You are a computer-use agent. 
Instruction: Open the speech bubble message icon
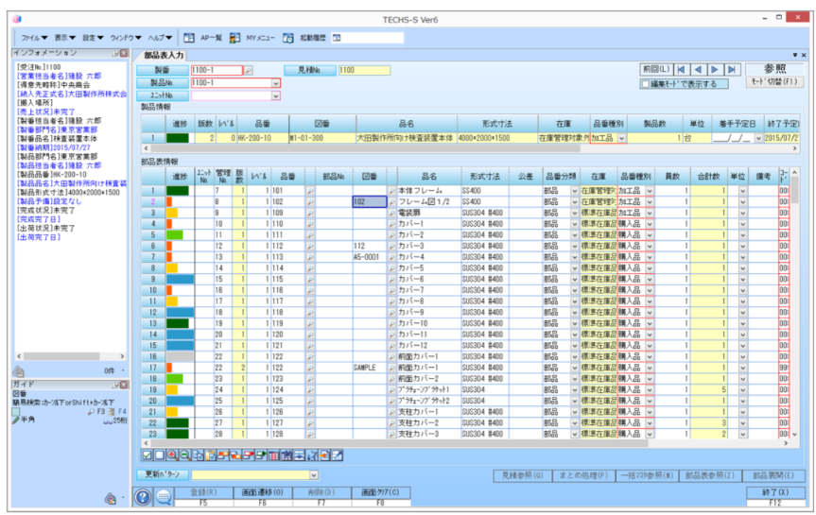pyautogui.click(x=164, y=497)
